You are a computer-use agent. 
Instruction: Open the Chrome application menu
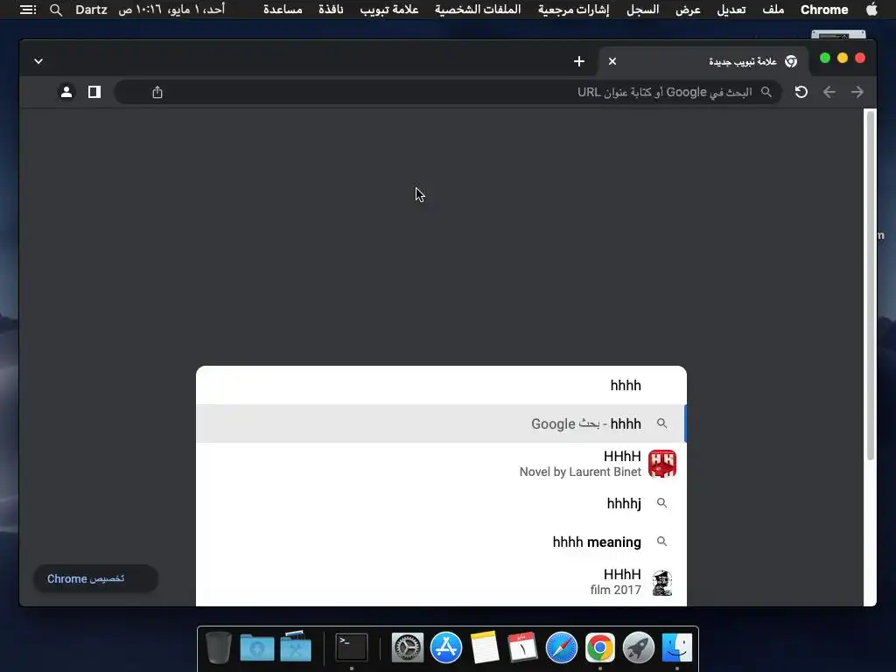click(824, 10)
